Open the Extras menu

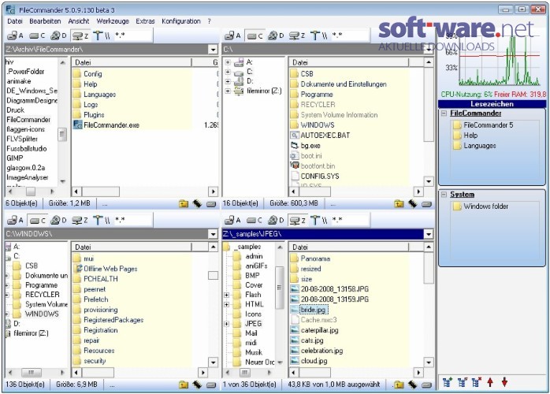click(145, 21)
